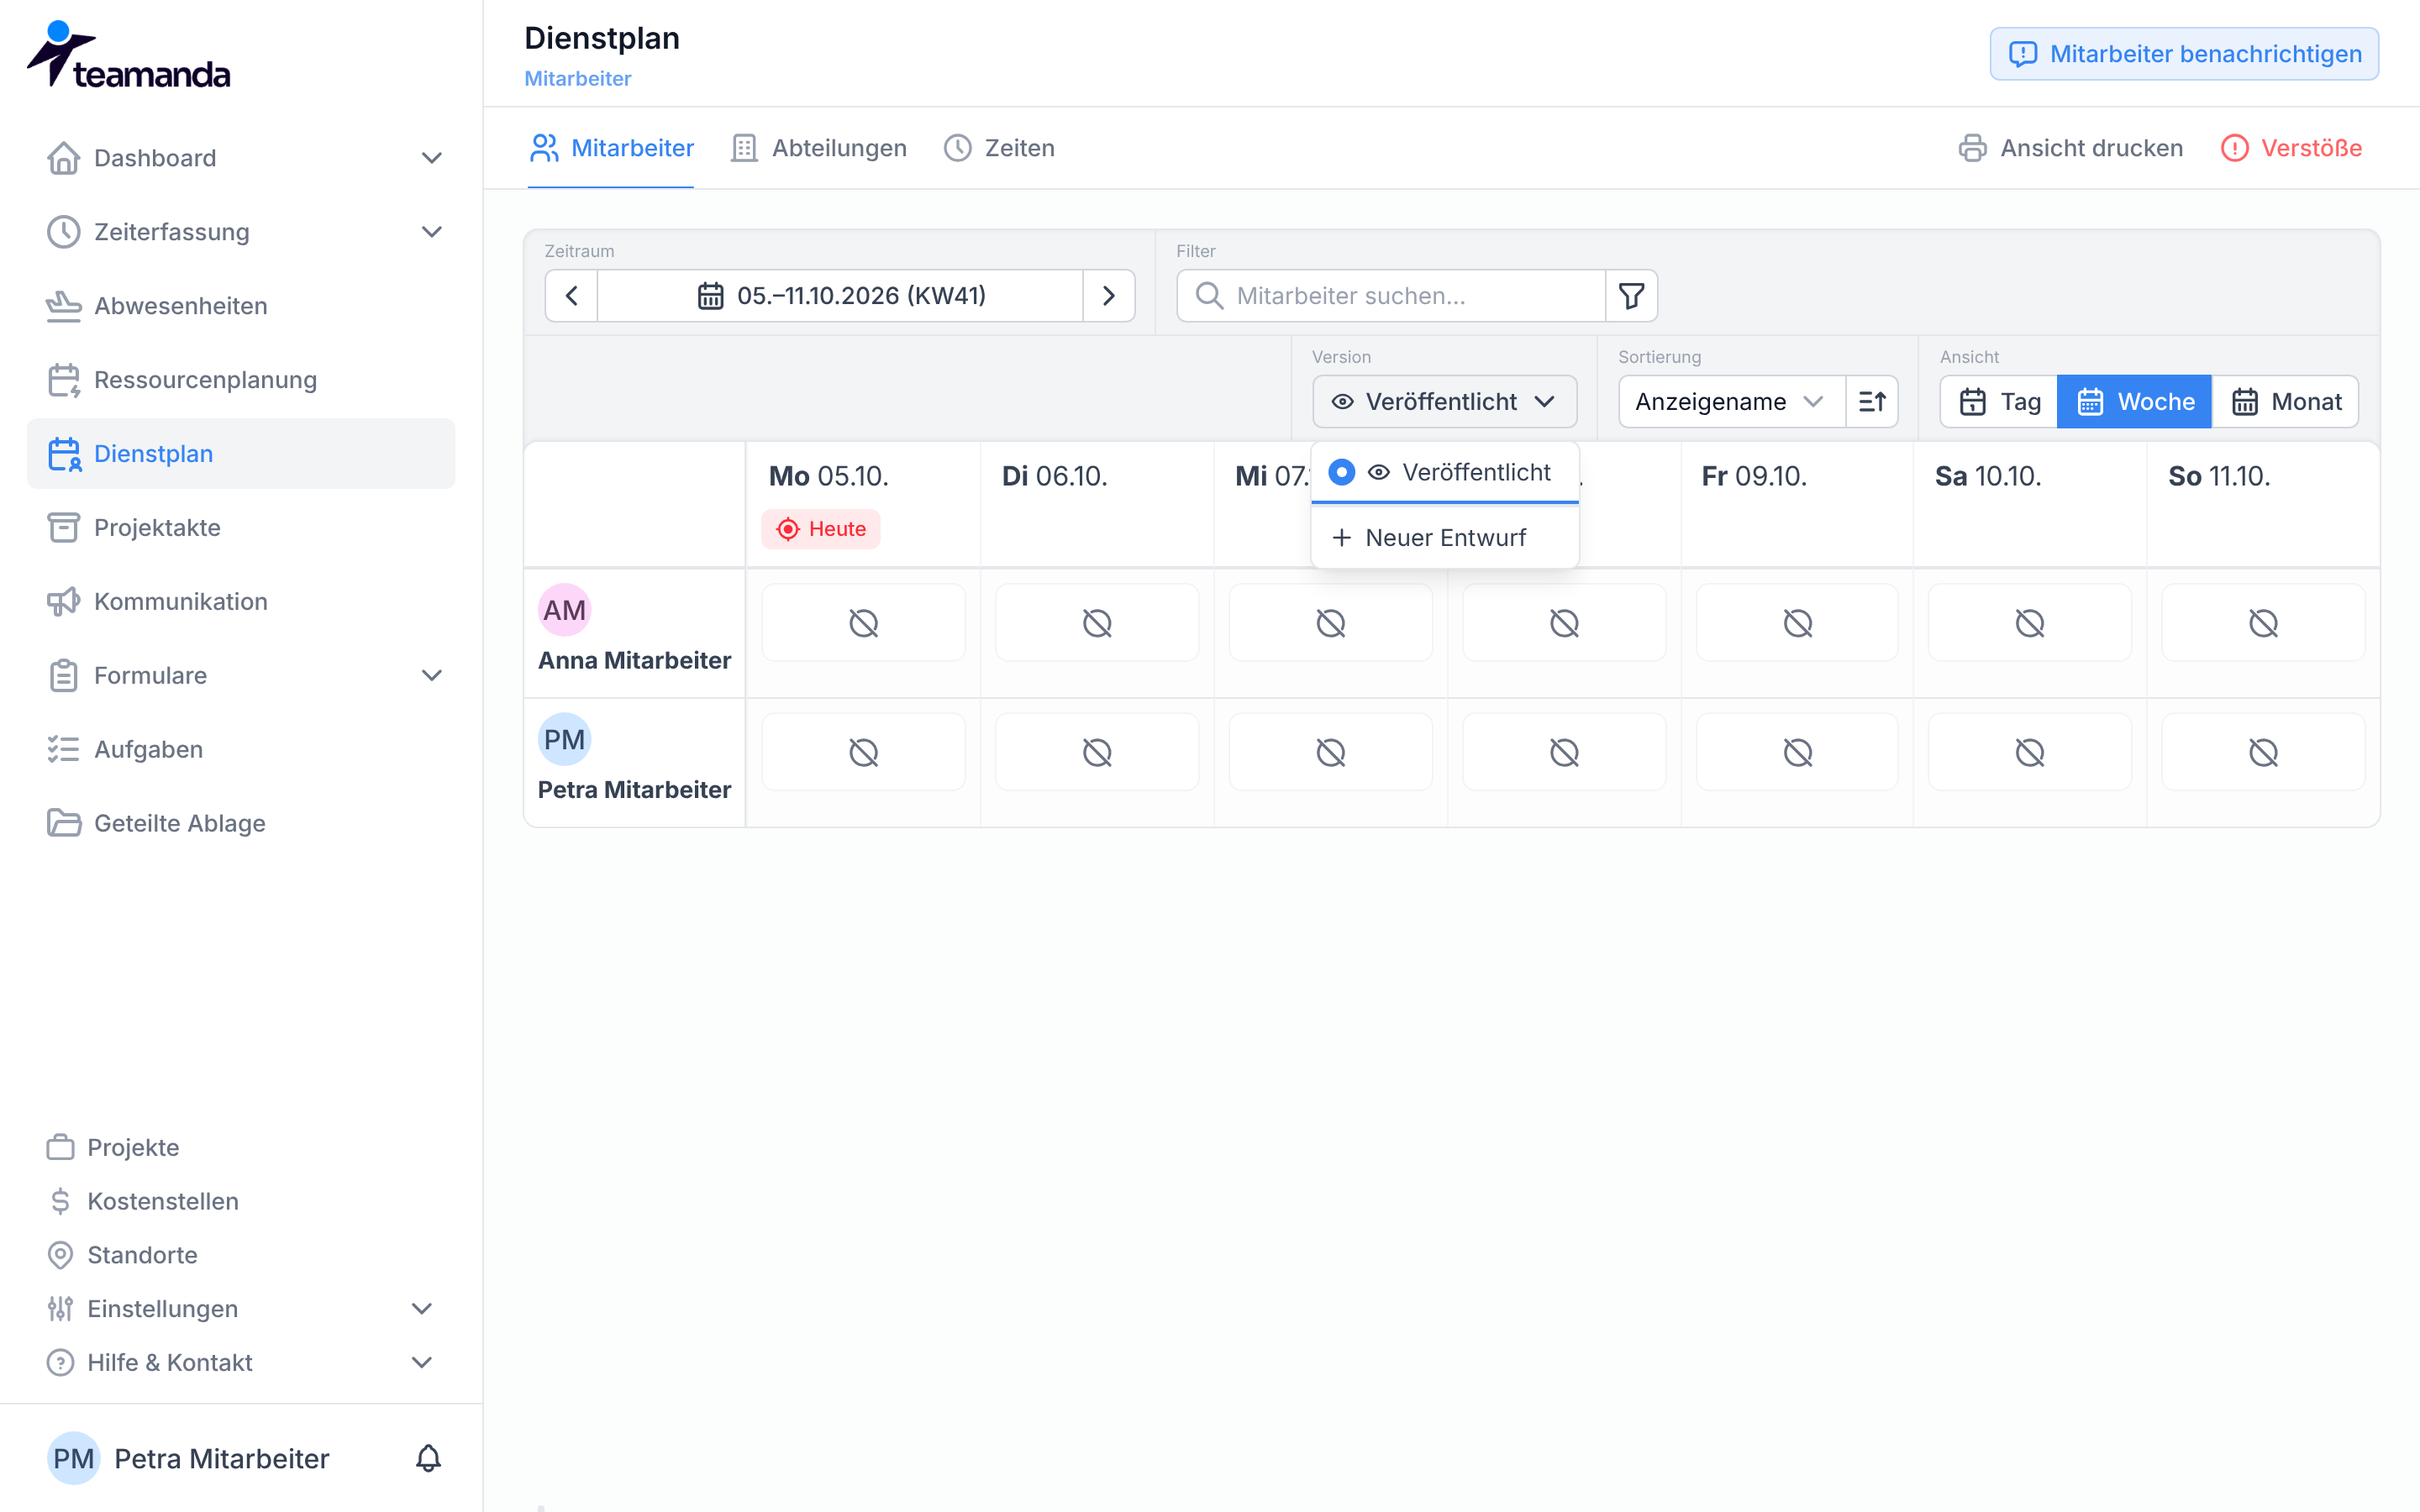This screenshot has height=1512, width=2420.
Task: Open Geteilte Ablage in the sidebar
Action: [241, 823]
